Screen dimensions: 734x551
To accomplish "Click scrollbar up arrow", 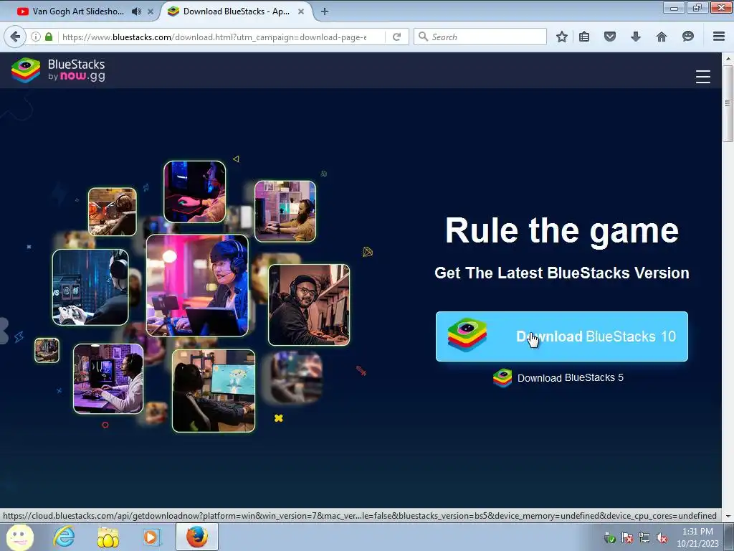I will 728,59.
